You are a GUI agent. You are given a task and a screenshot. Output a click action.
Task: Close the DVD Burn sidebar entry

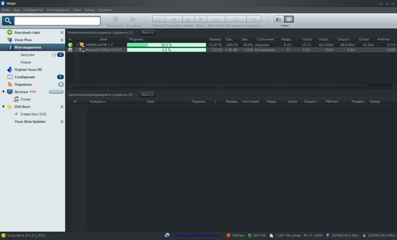click(x=62, y=107)
